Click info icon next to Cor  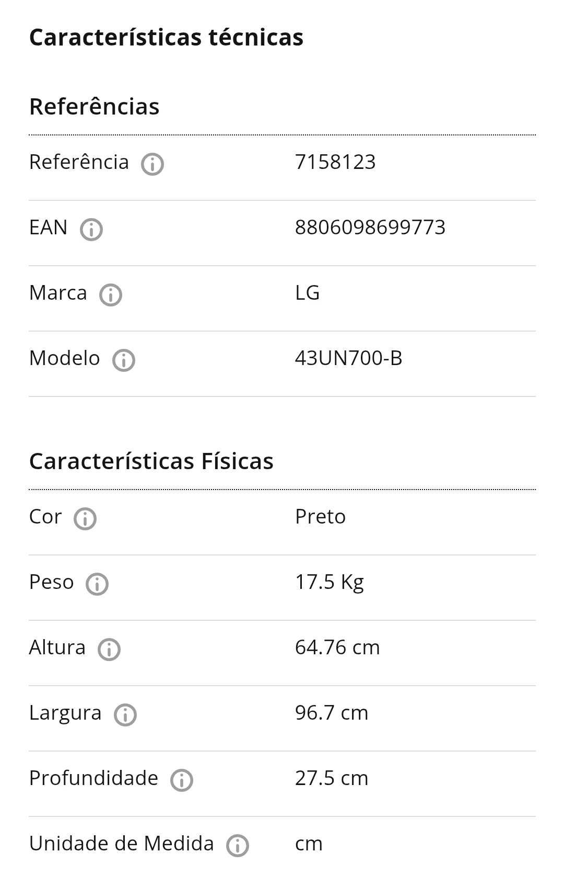pyautogui.click(x=85, y=519)
